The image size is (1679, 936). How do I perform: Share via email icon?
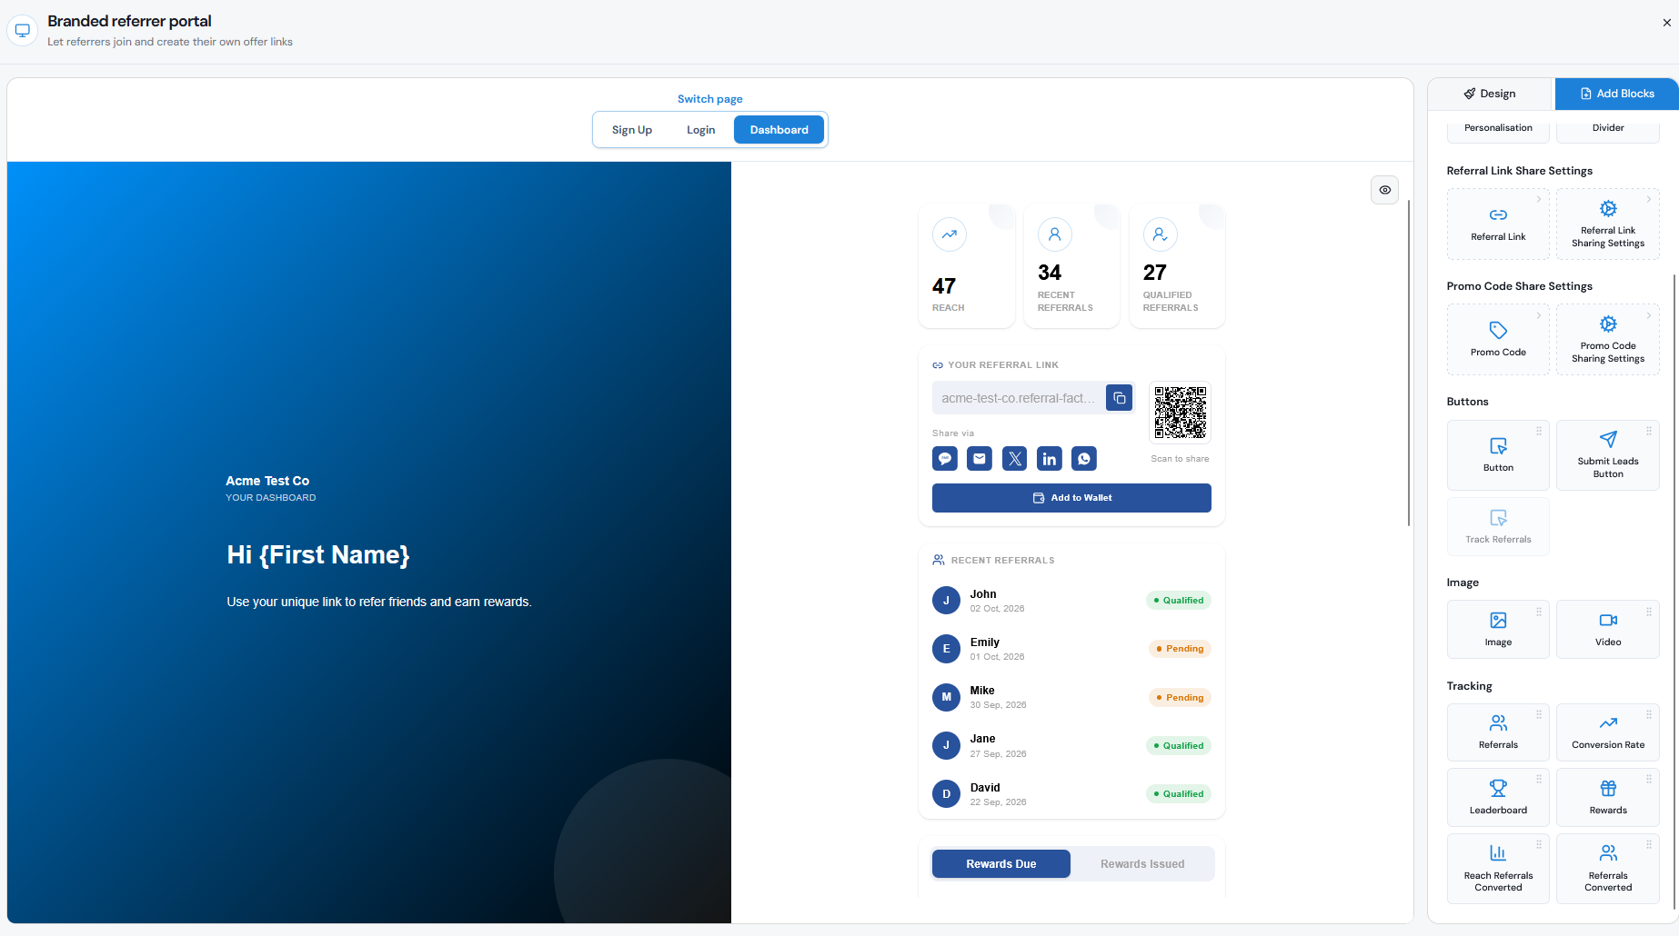coord(980,459)
